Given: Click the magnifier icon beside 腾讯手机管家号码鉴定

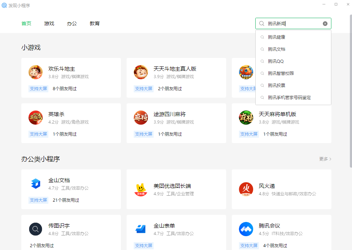Looking at the screenshot, I should point(262,98).
